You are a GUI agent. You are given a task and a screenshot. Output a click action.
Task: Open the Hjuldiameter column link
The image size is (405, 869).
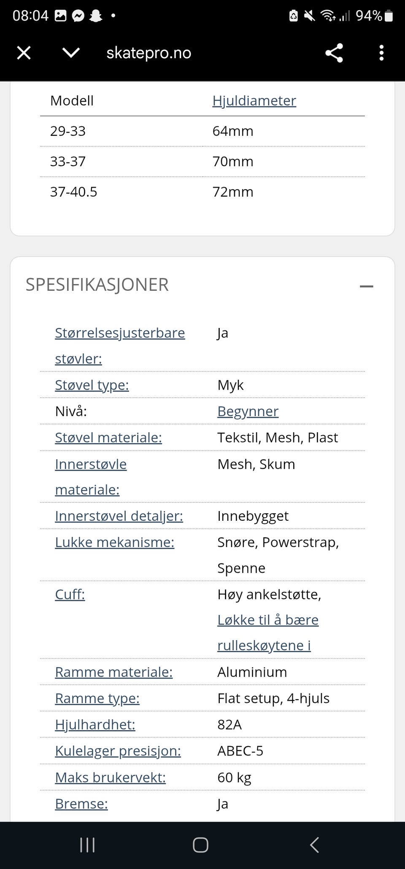click(254, 101)
